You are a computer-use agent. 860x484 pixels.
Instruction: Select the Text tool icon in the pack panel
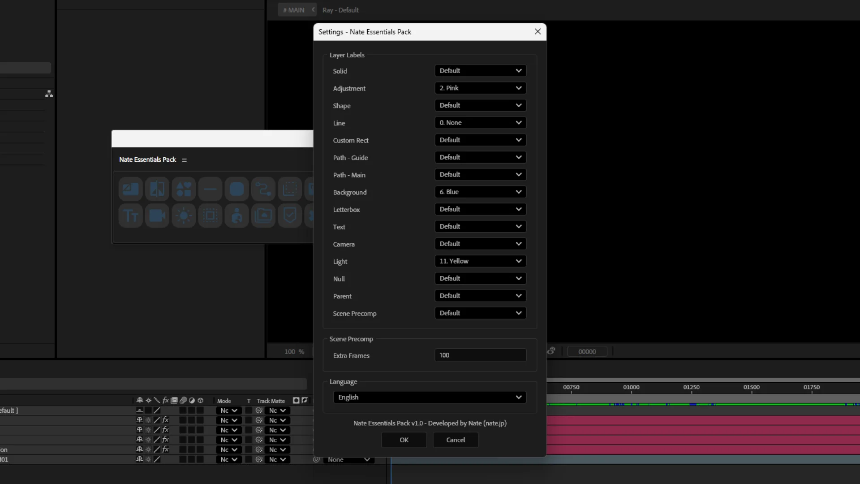130,216
